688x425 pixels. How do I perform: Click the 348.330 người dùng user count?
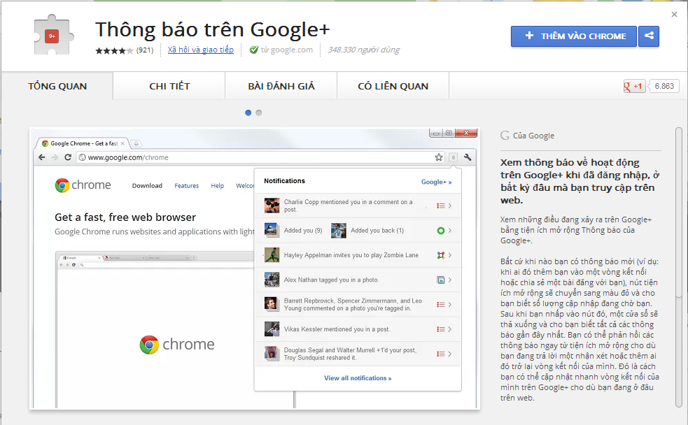pos(364,50)
